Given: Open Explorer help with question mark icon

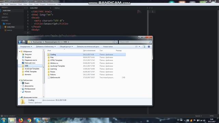Looking at the screenshot, I should (149, 46).
